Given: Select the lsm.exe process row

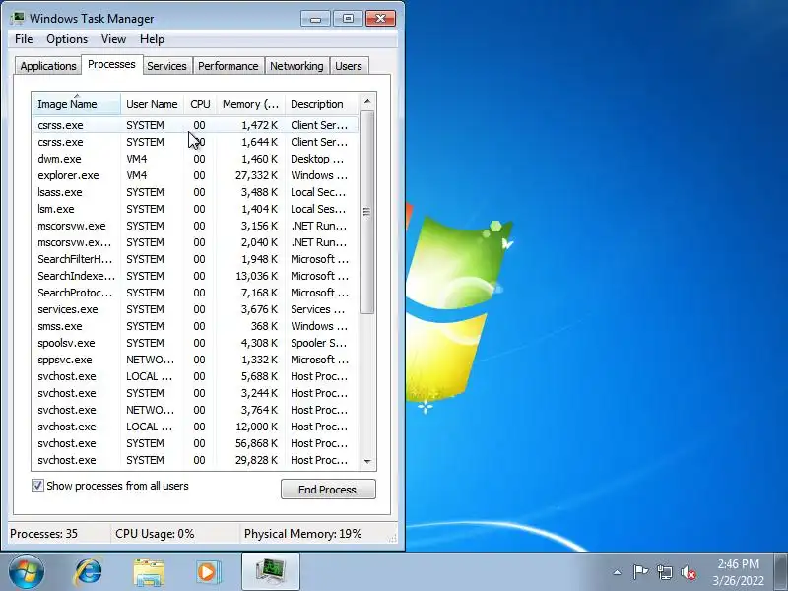Looking at the screenshot, I should pyautogui.click(x=195, y=209).
